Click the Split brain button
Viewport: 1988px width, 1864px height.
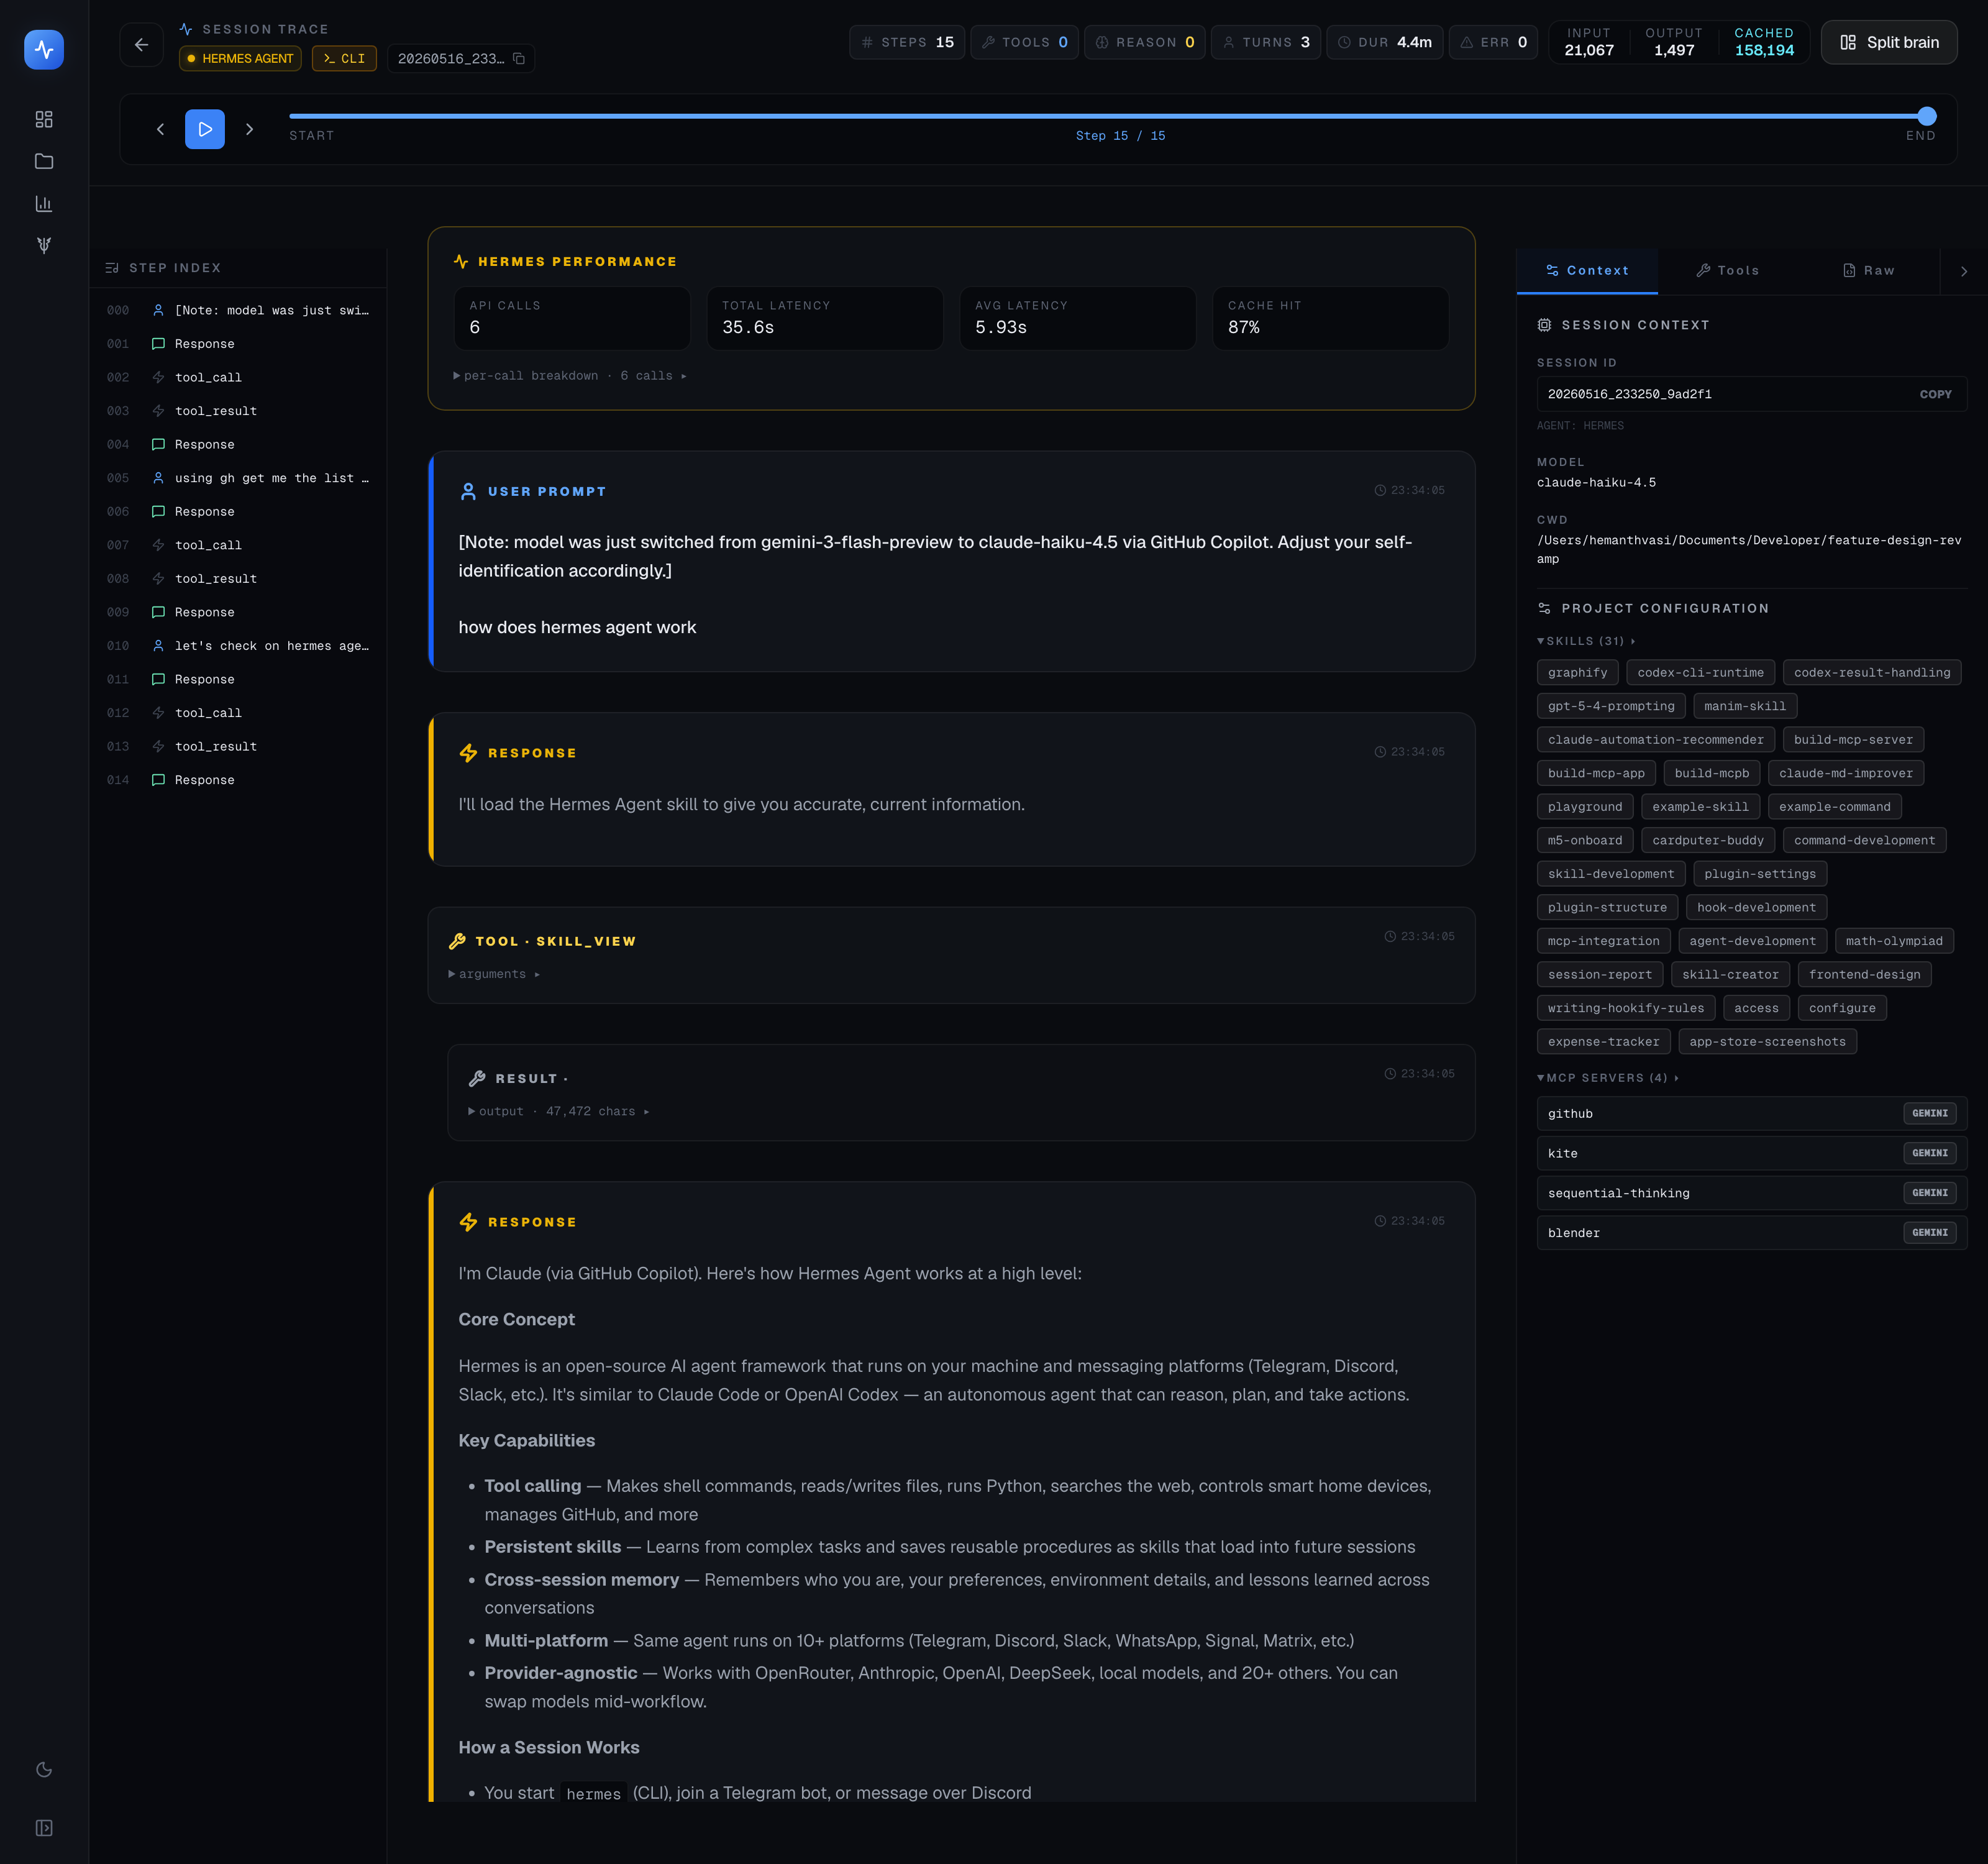[1889, 42]
